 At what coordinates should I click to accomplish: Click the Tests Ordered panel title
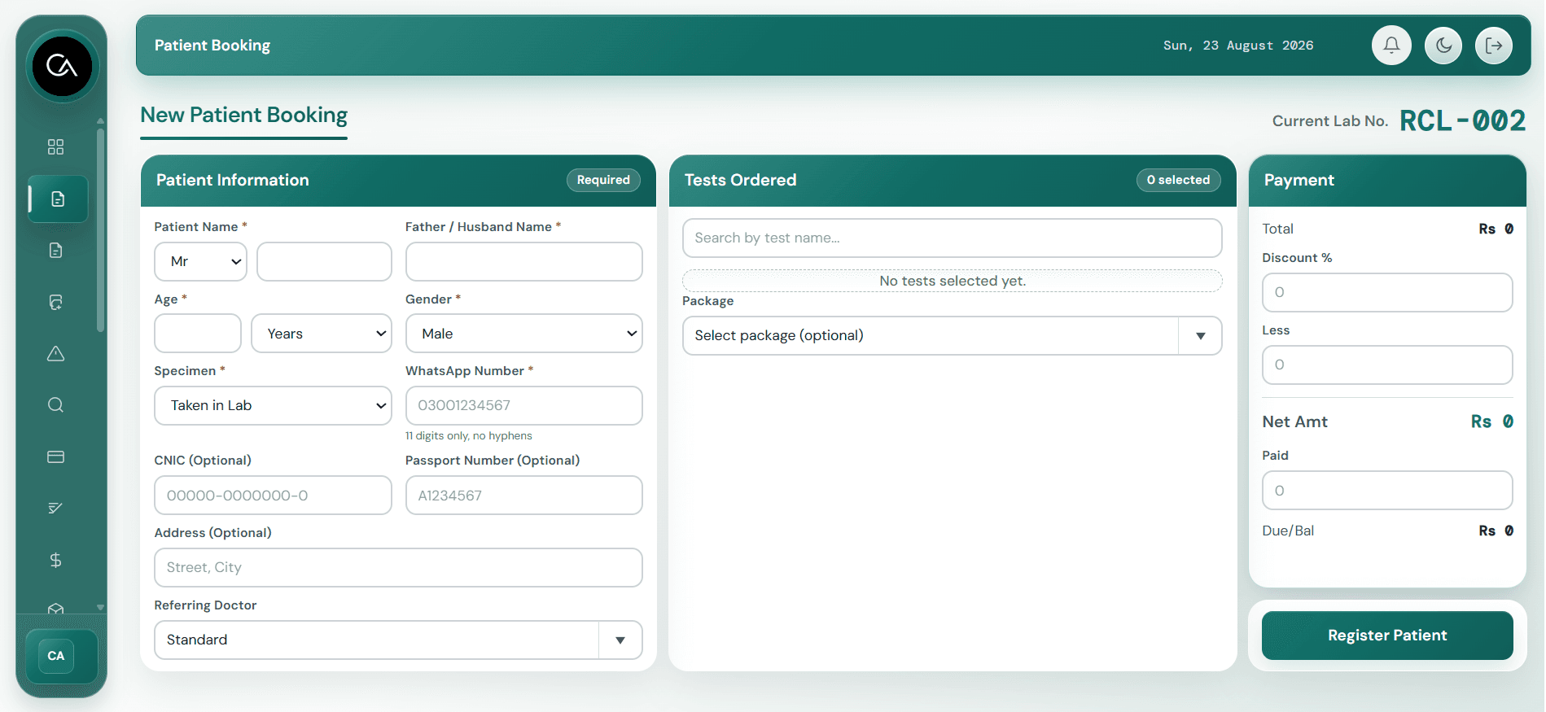[740, 180]
